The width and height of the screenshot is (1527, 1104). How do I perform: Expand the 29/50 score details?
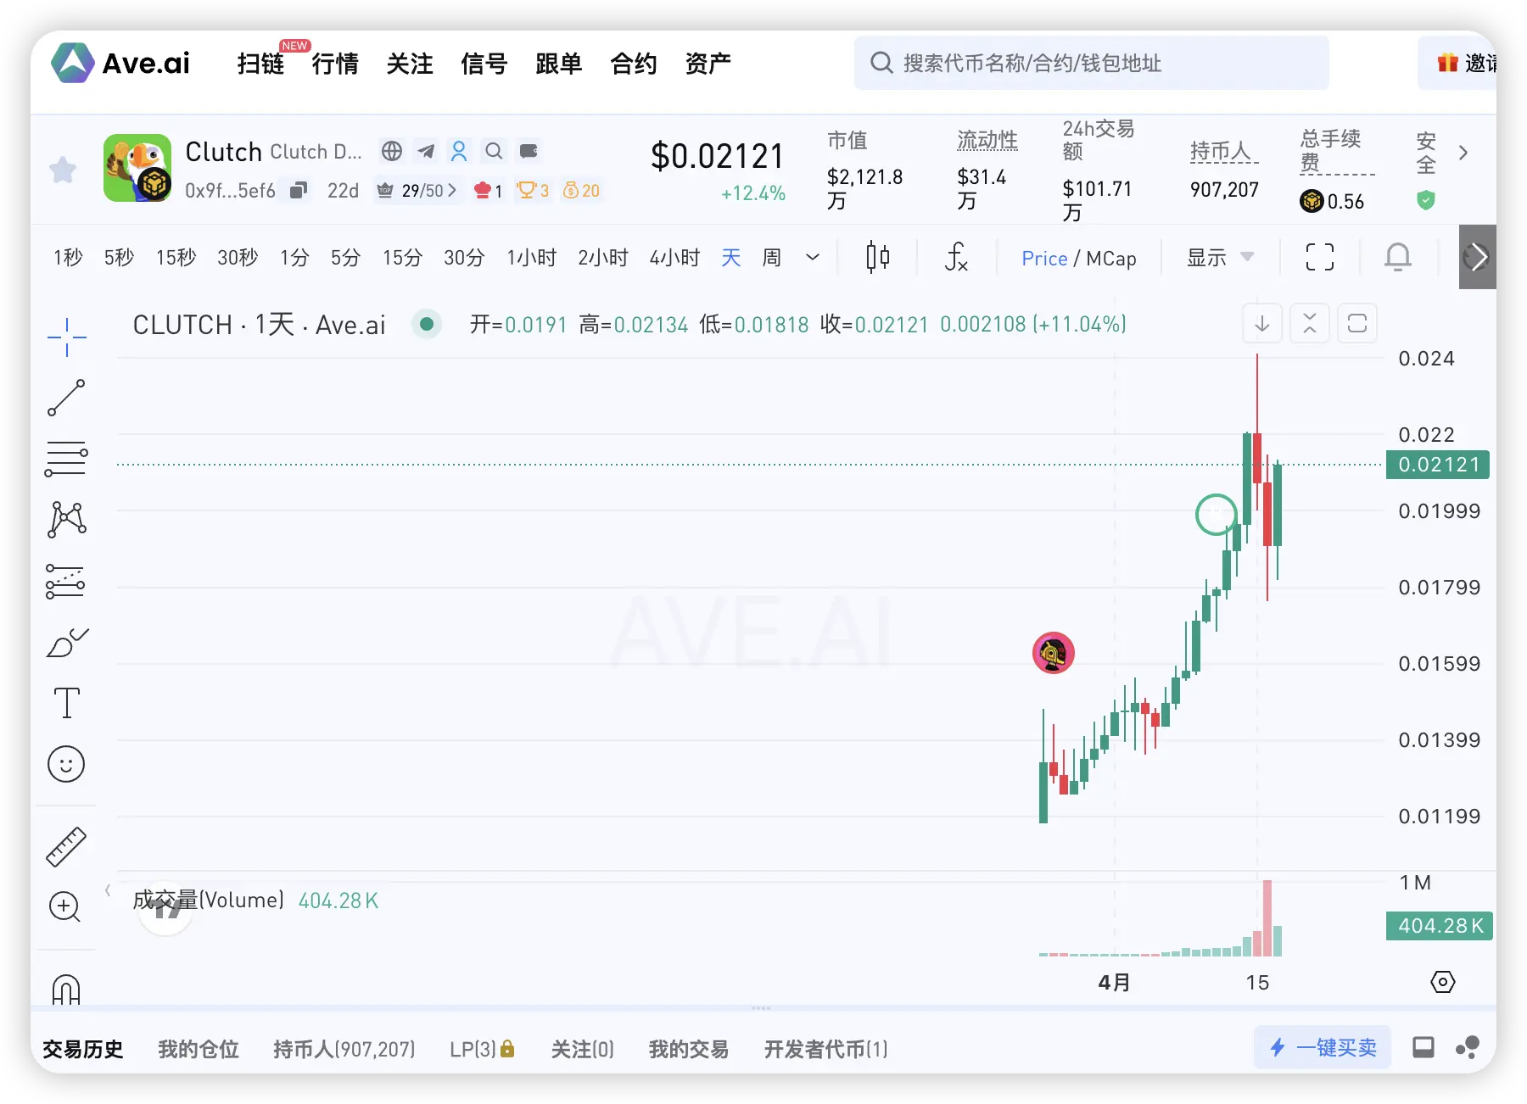[417, 191]
